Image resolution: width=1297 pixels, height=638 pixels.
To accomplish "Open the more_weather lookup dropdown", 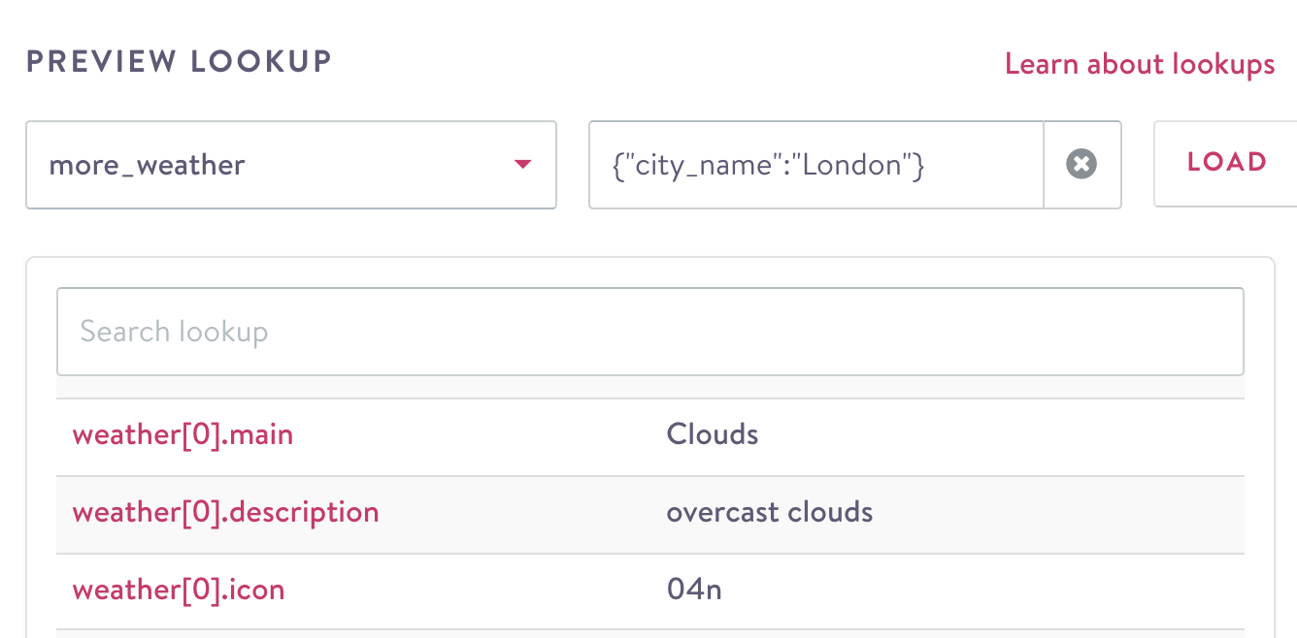I will click(291, 165).
